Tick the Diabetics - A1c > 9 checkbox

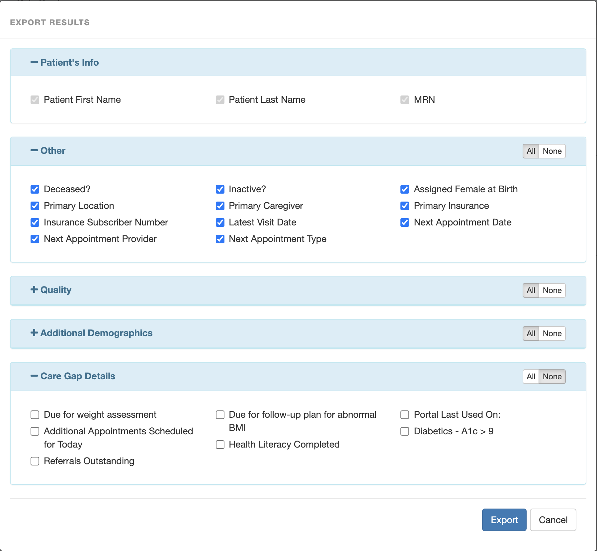(x=405, y=431)
